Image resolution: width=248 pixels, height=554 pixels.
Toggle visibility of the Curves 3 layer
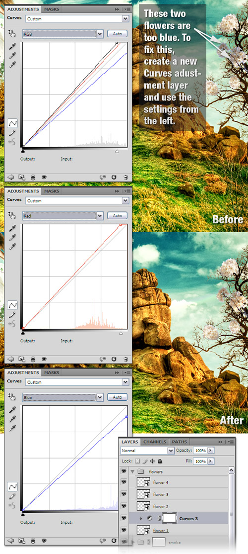click(x=124, y=518)
